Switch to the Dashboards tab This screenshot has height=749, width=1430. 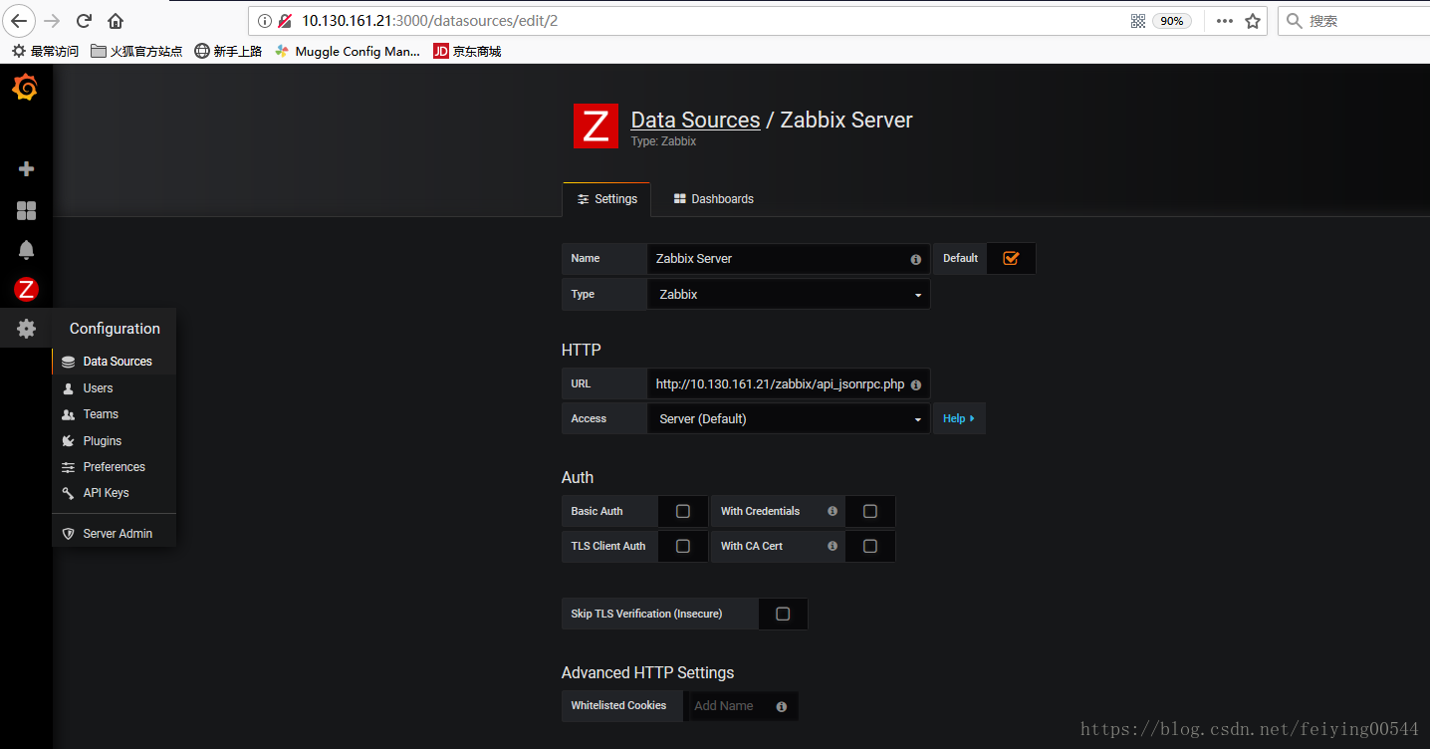714,199
